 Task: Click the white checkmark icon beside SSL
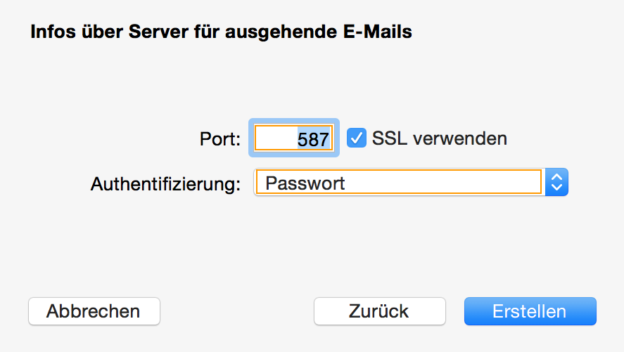pyautogui.click(x=358, y=138)
